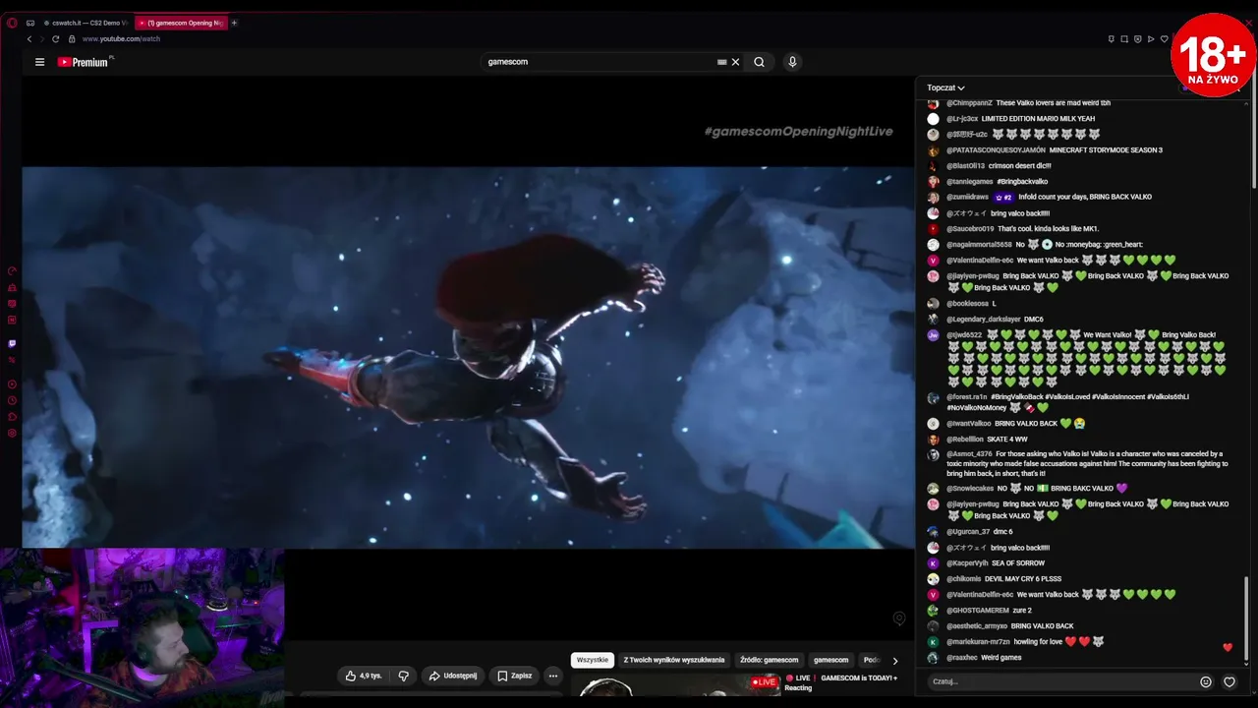Click the play-arrow icon in browser toolbar
The height and width of the screenshot is (708, 1258).
pos(1151,39)
